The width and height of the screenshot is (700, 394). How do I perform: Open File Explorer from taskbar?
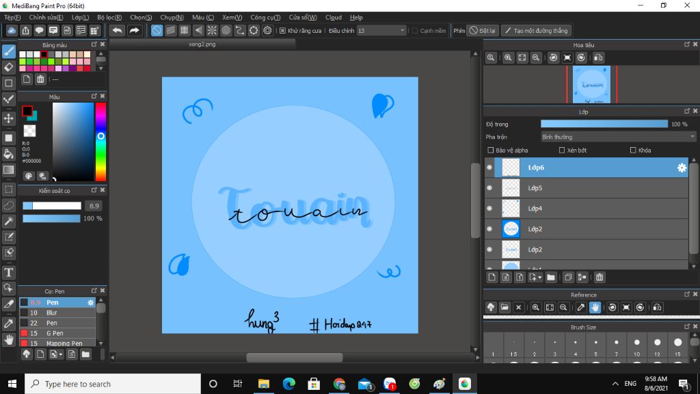tap(263, 384)
